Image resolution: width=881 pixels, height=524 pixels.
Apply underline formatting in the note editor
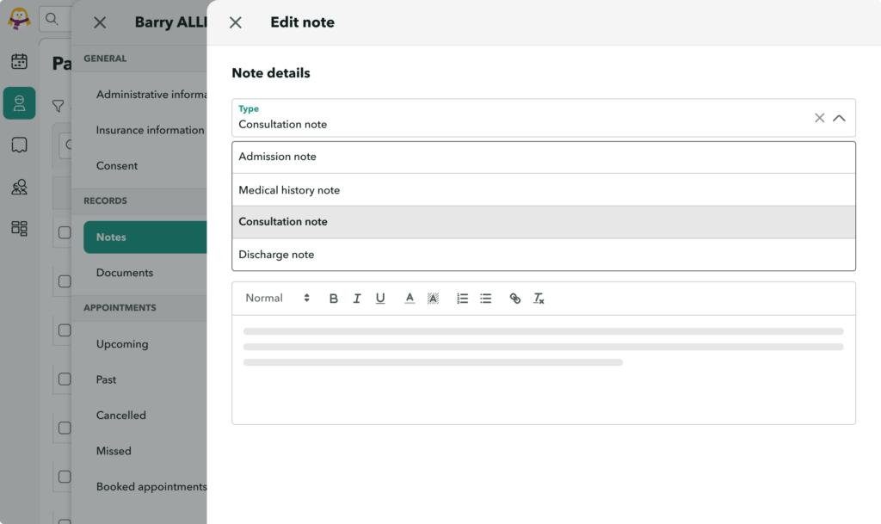[380, 298]
